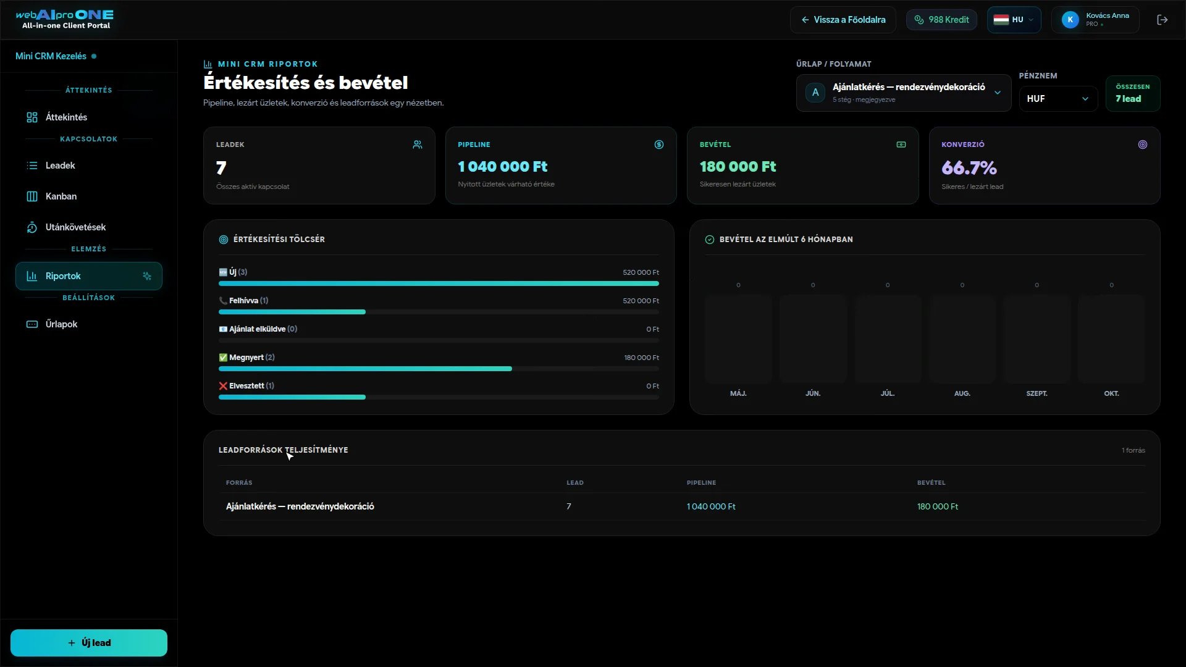Click the MÁJ. month bar in revenue chart
Screen dimensions: 1186x667
pos(738,339)
